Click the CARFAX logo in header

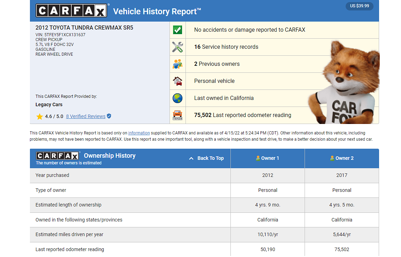(71, 11)
